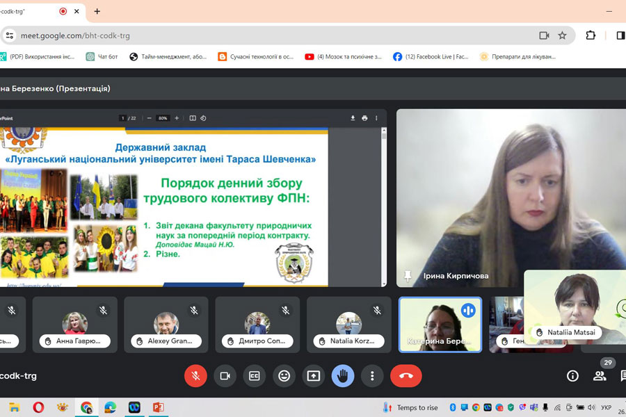Open new browser tab
Image resolution: width=626 pixels, height=417 pixels.
pos(97,11)
